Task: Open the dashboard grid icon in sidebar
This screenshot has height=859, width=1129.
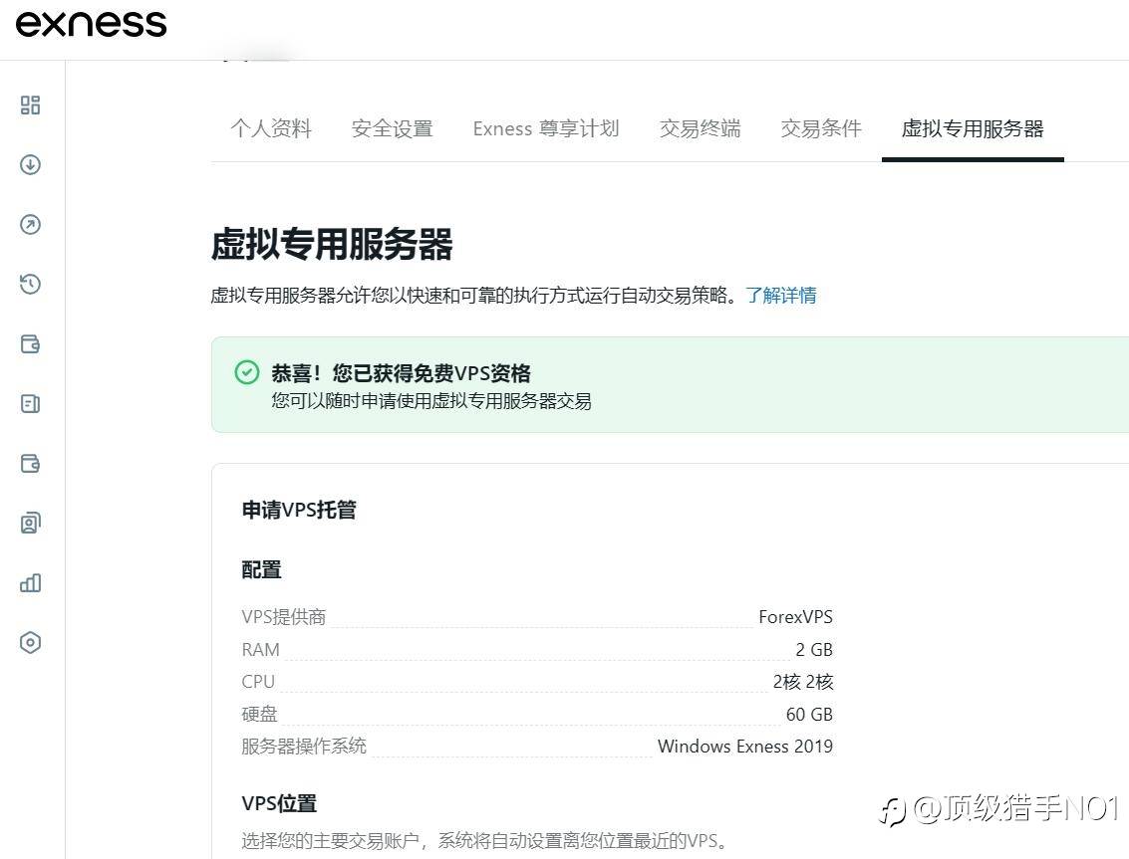Action: 30,106
